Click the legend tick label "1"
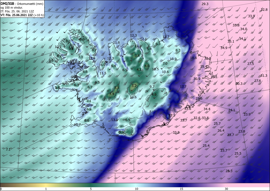The image size is (270, 191). coord(46,189)
